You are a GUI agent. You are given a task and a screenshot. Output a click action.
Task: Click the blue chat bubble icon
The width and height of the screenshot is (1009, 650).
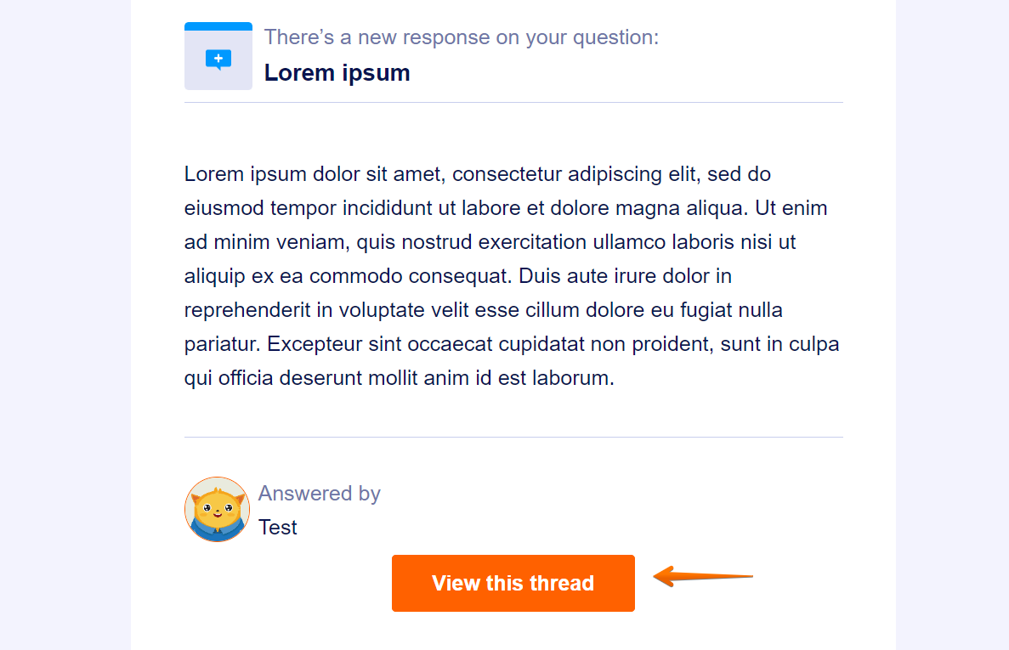[x=218, y=59]
